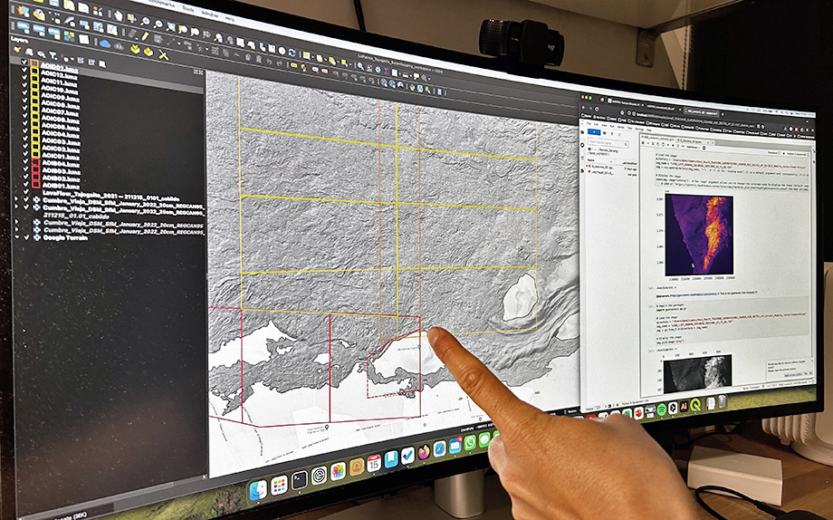Click the temporal controller clock icon

(282, 51)
